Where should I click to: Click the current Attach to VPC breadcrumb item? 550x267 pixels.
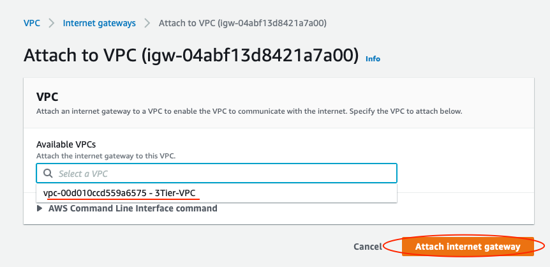(x=242, y=23)
